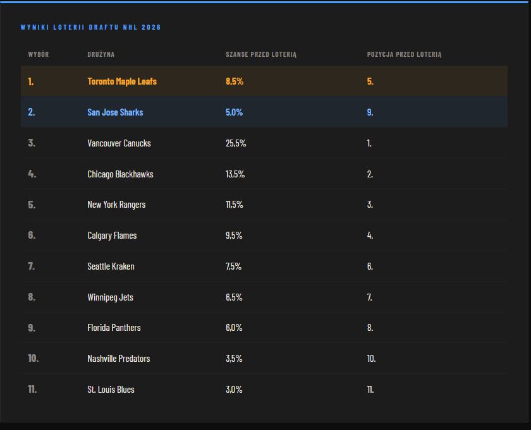Click the 3,5% odds for Nashville
Image resolution: width=531 pixels, height=430 pixels.
point(234,358)
